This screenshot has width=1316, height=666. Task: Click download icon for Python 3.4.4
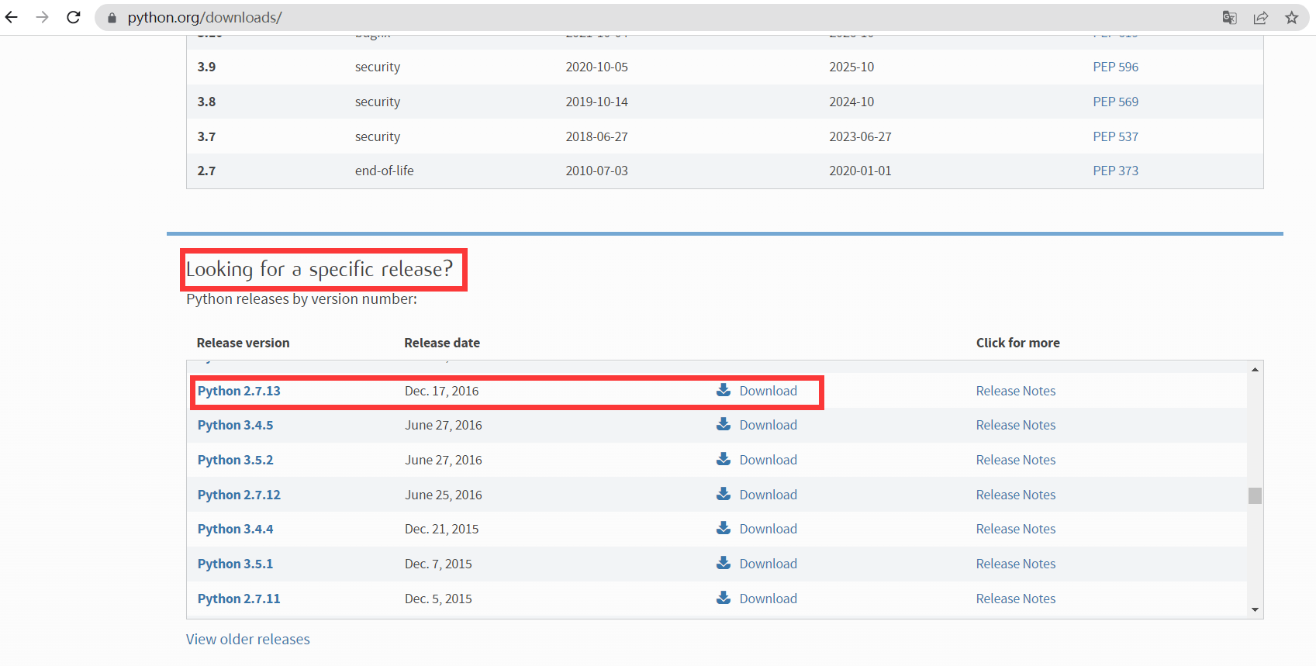[x=724, y=528]
